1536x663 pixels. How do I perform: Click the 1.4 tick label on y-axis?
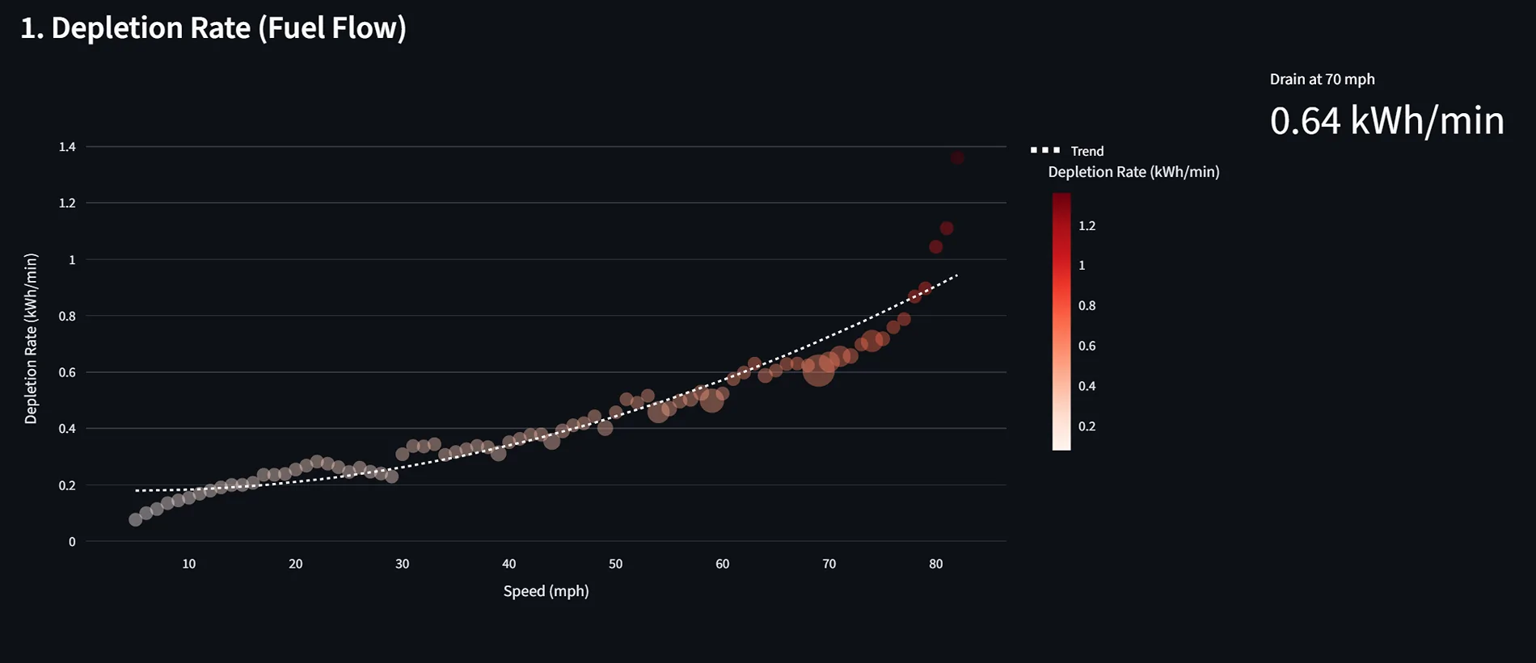pyautogui.click(x=67, y=147)
